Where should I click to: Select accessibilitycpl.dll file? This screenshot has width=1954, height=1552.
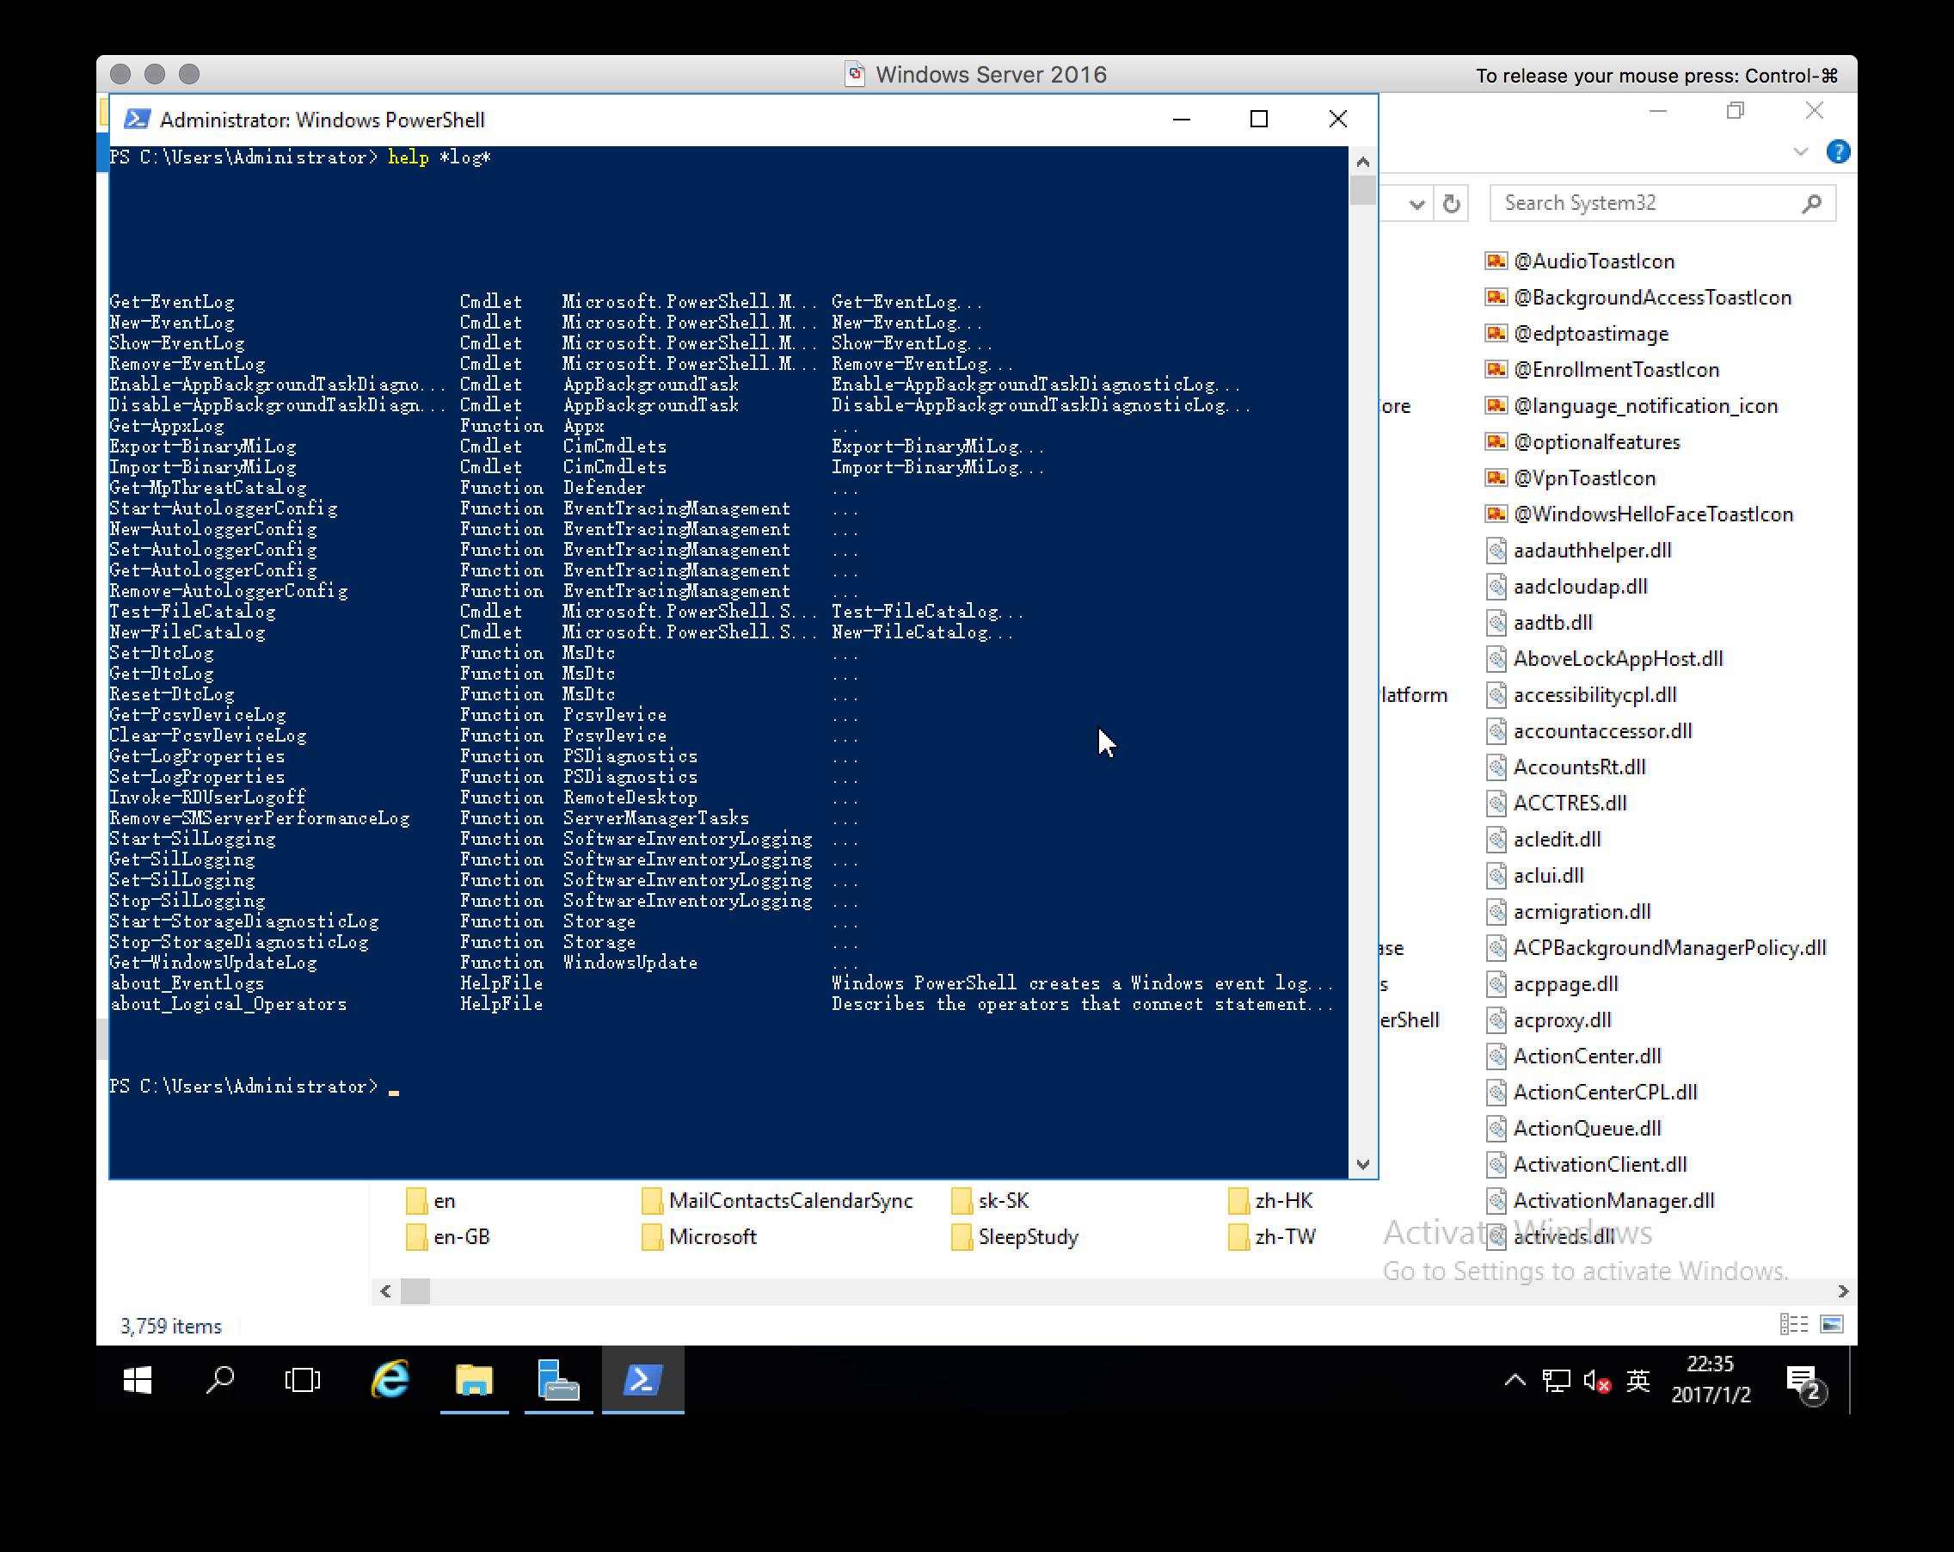pos(1581,694)
